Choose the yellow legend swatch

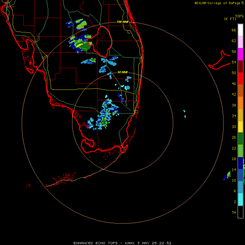pos(240,127)
